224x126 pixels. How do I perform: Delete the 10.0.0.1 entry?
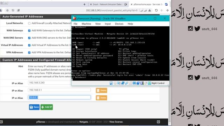tap(101, 98)
